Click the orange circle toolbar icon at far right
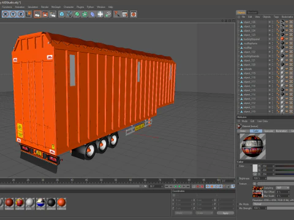 134,14
